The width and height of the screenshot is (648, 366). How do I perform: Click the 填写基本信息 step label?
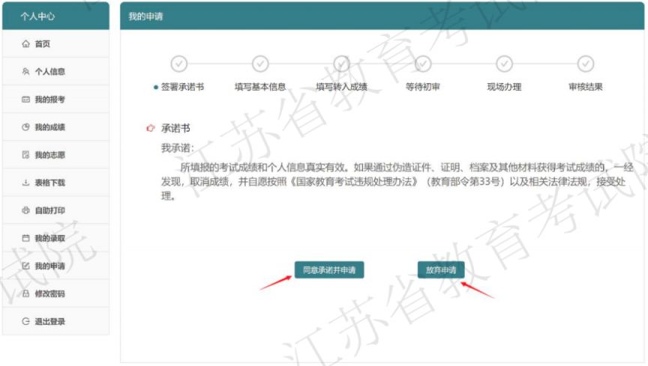click(260, 87)
